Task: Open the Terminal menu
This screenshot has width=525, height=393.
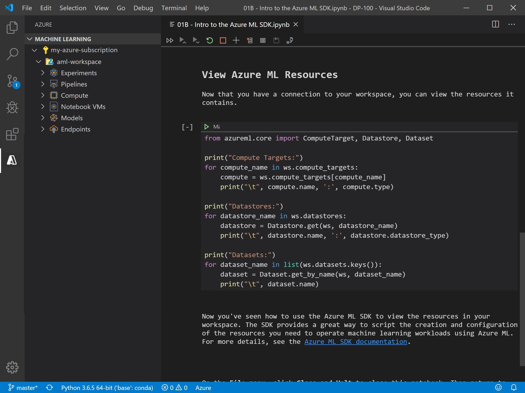Action: click(x=174, y=8)
